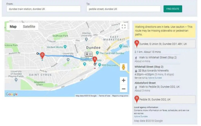The width and height of the screenshot is (201, 126).
Task: Open Verdant Works map pin
Action: (x=65, y=47)
